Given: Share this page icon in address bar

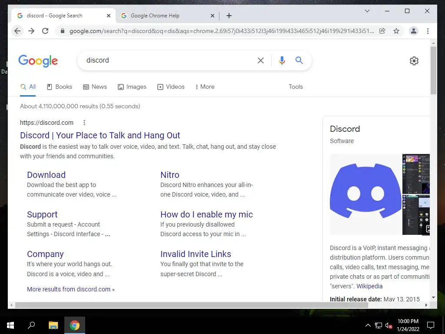Looking at the screenshot, I should (382, 31).
